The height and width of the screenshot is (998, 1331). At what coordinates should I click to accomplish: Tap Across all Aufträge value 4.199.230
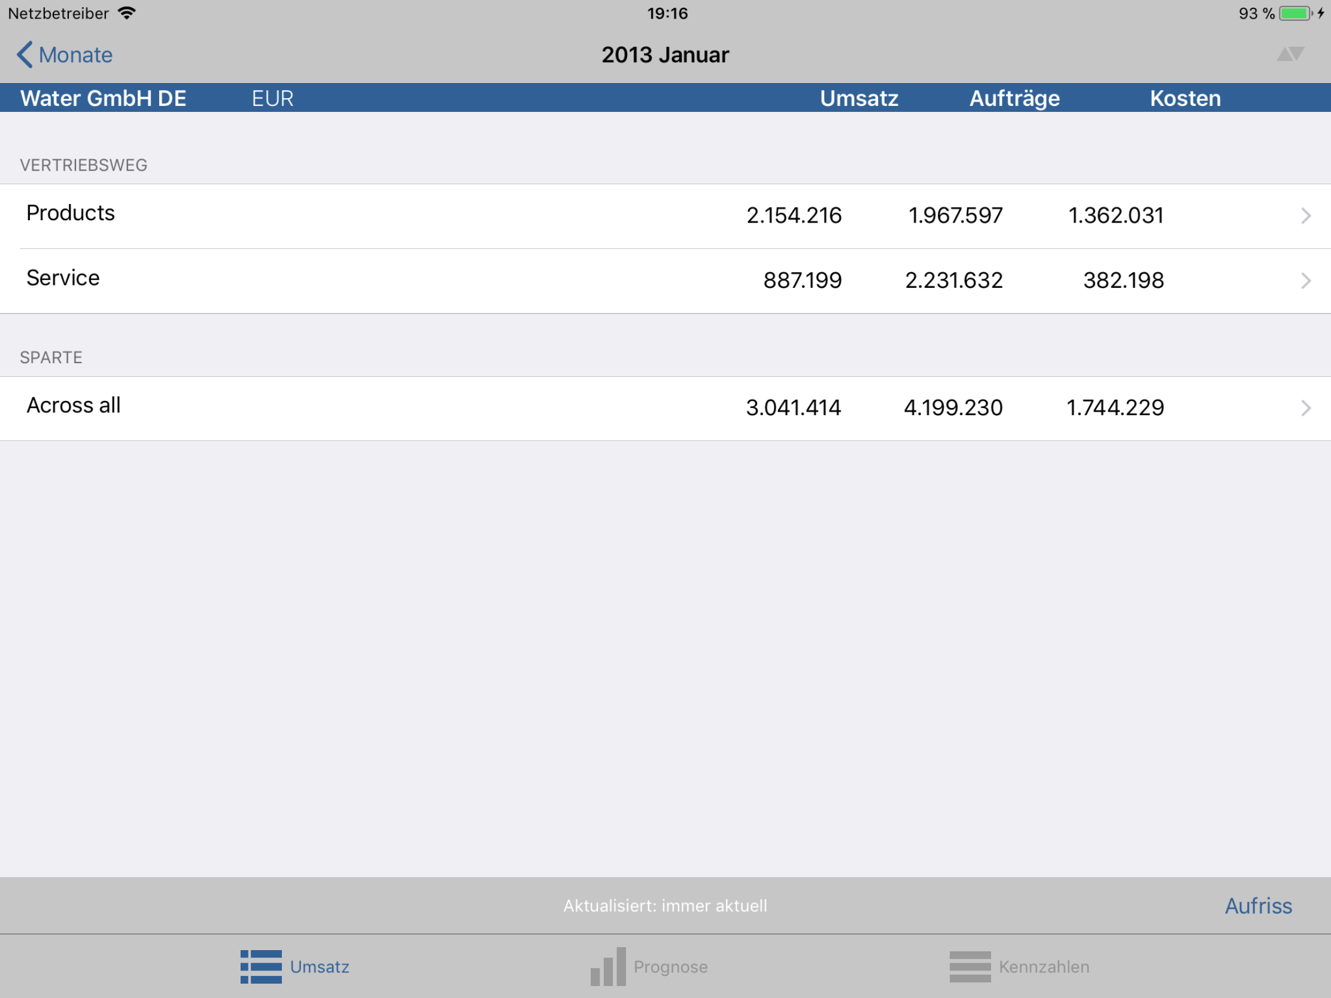(953, 408)
